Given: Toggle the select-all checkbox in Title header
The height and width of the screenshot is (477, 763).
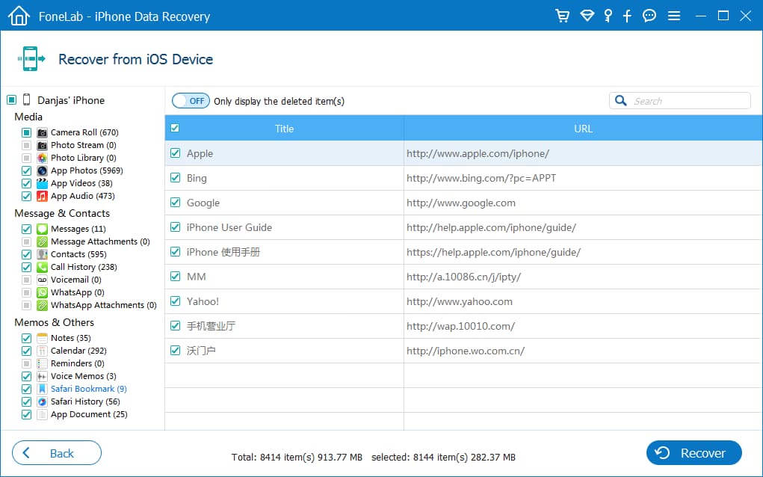Looking at the screenshot, I should pos(175,129).
